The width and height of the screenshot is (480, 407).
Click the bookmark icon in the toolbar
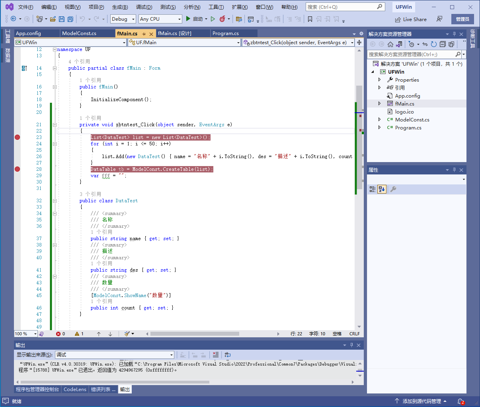tap(310, 19)
